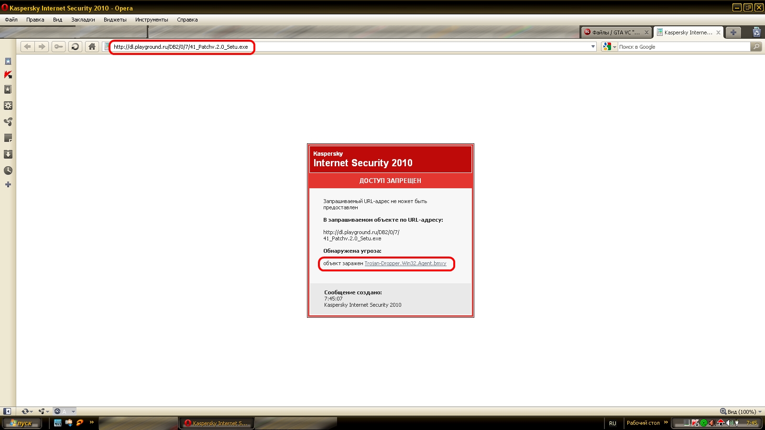This screenshot has width=765, height=430.
Task: Click the search magnifier button
Action: coord(756,46)
